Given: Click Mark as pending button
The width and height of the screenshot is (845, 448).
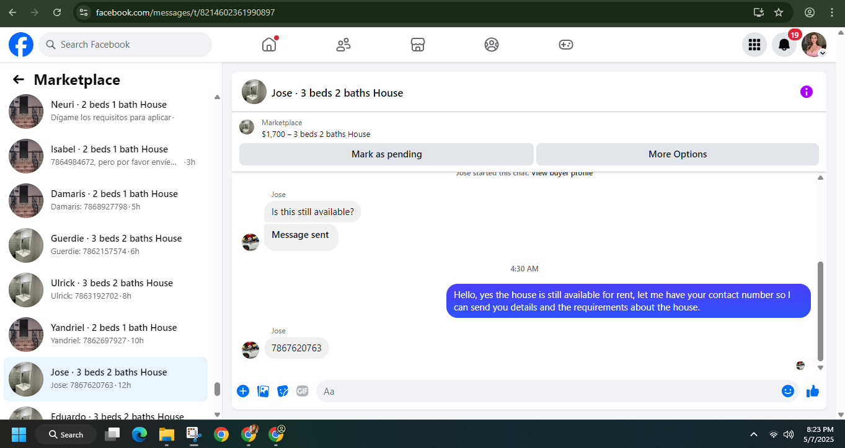Looking at the screenshot, I should 386,154.
